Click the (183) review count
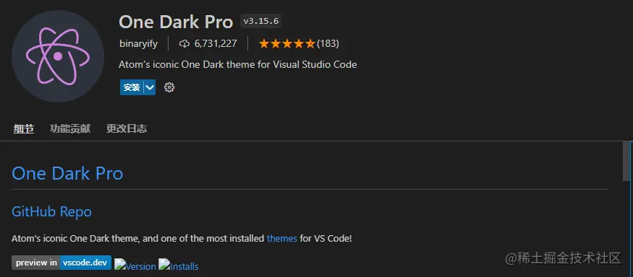The image size is (633, 277). click(328, 43)
